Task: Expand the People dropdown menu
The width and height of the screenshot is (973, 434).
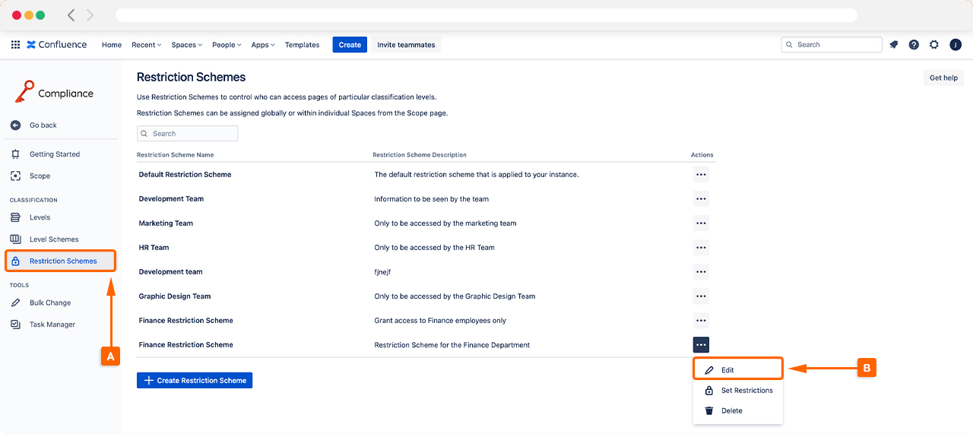Action: pyautogui.click(x=227, y=45)
